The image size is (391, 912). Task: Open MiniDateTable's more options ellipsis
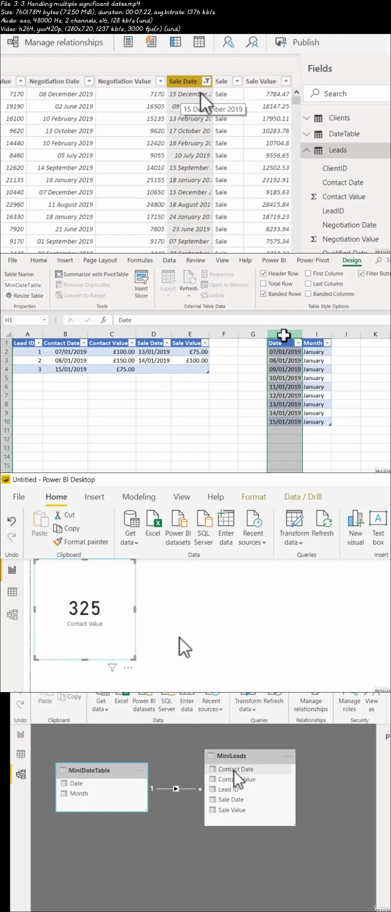[x=139, y=770]
